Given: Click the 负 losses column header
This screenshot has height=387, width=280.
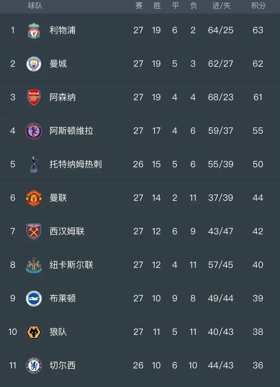Looking at the screenshot, I should pos(193,6).
